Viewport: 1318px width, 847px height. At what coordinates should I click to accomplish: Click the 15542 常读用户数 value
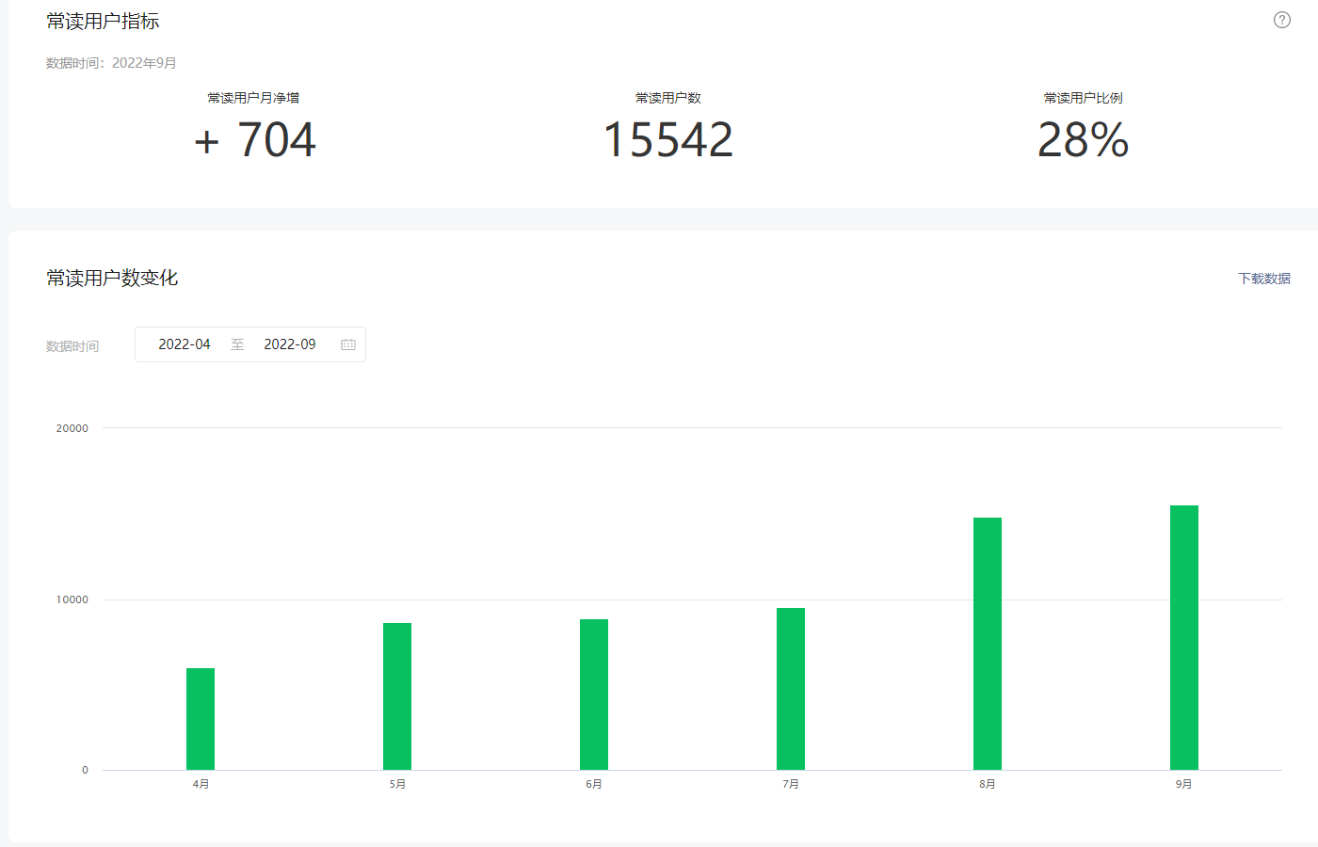point(667,140)
